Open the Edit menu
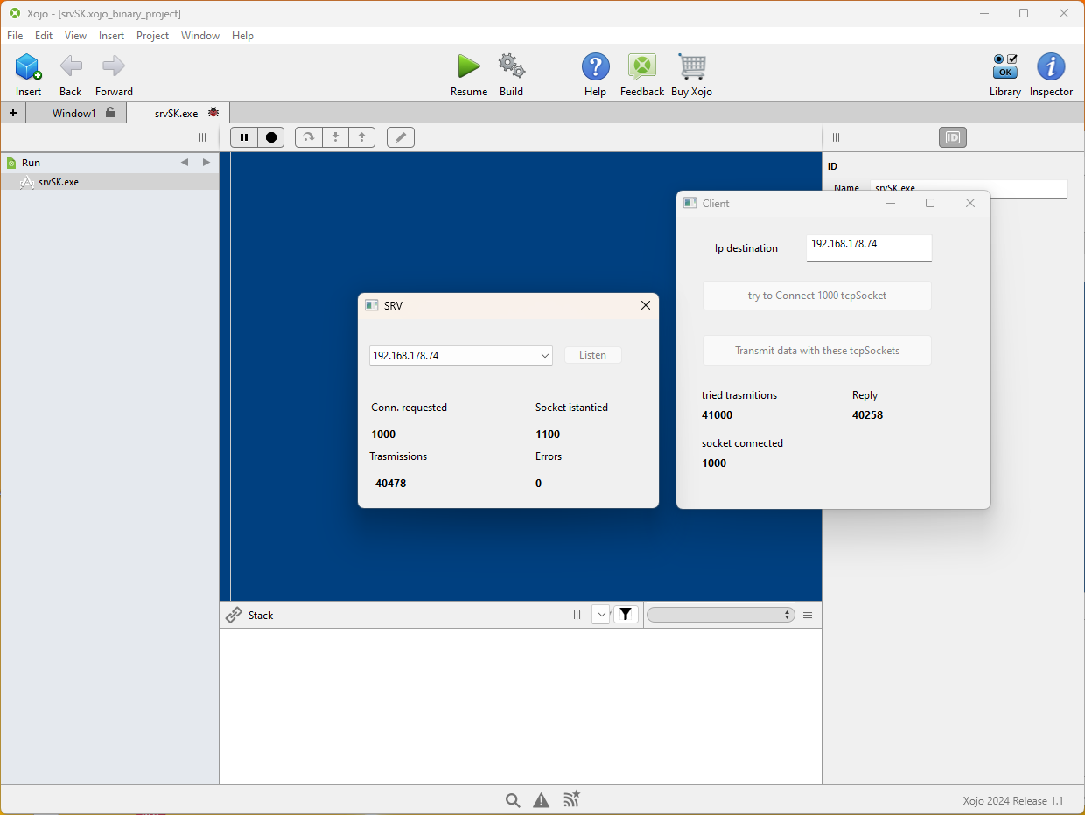Viewport: 1085px width, 815px height. pyautogui.click(x=44, y=36)
